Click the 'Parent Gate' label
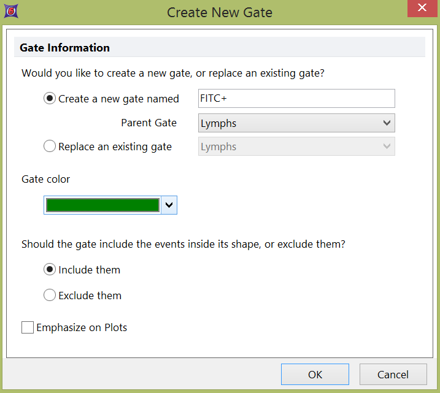This screenshot has width=440, height=393. [x=149, y=123]
